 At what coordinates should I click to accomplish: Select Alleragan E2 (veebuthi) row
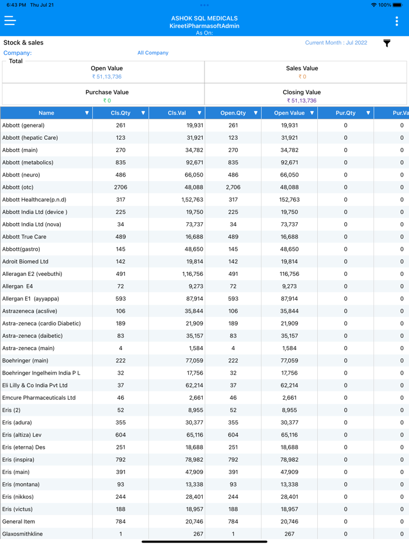(204, 274)
